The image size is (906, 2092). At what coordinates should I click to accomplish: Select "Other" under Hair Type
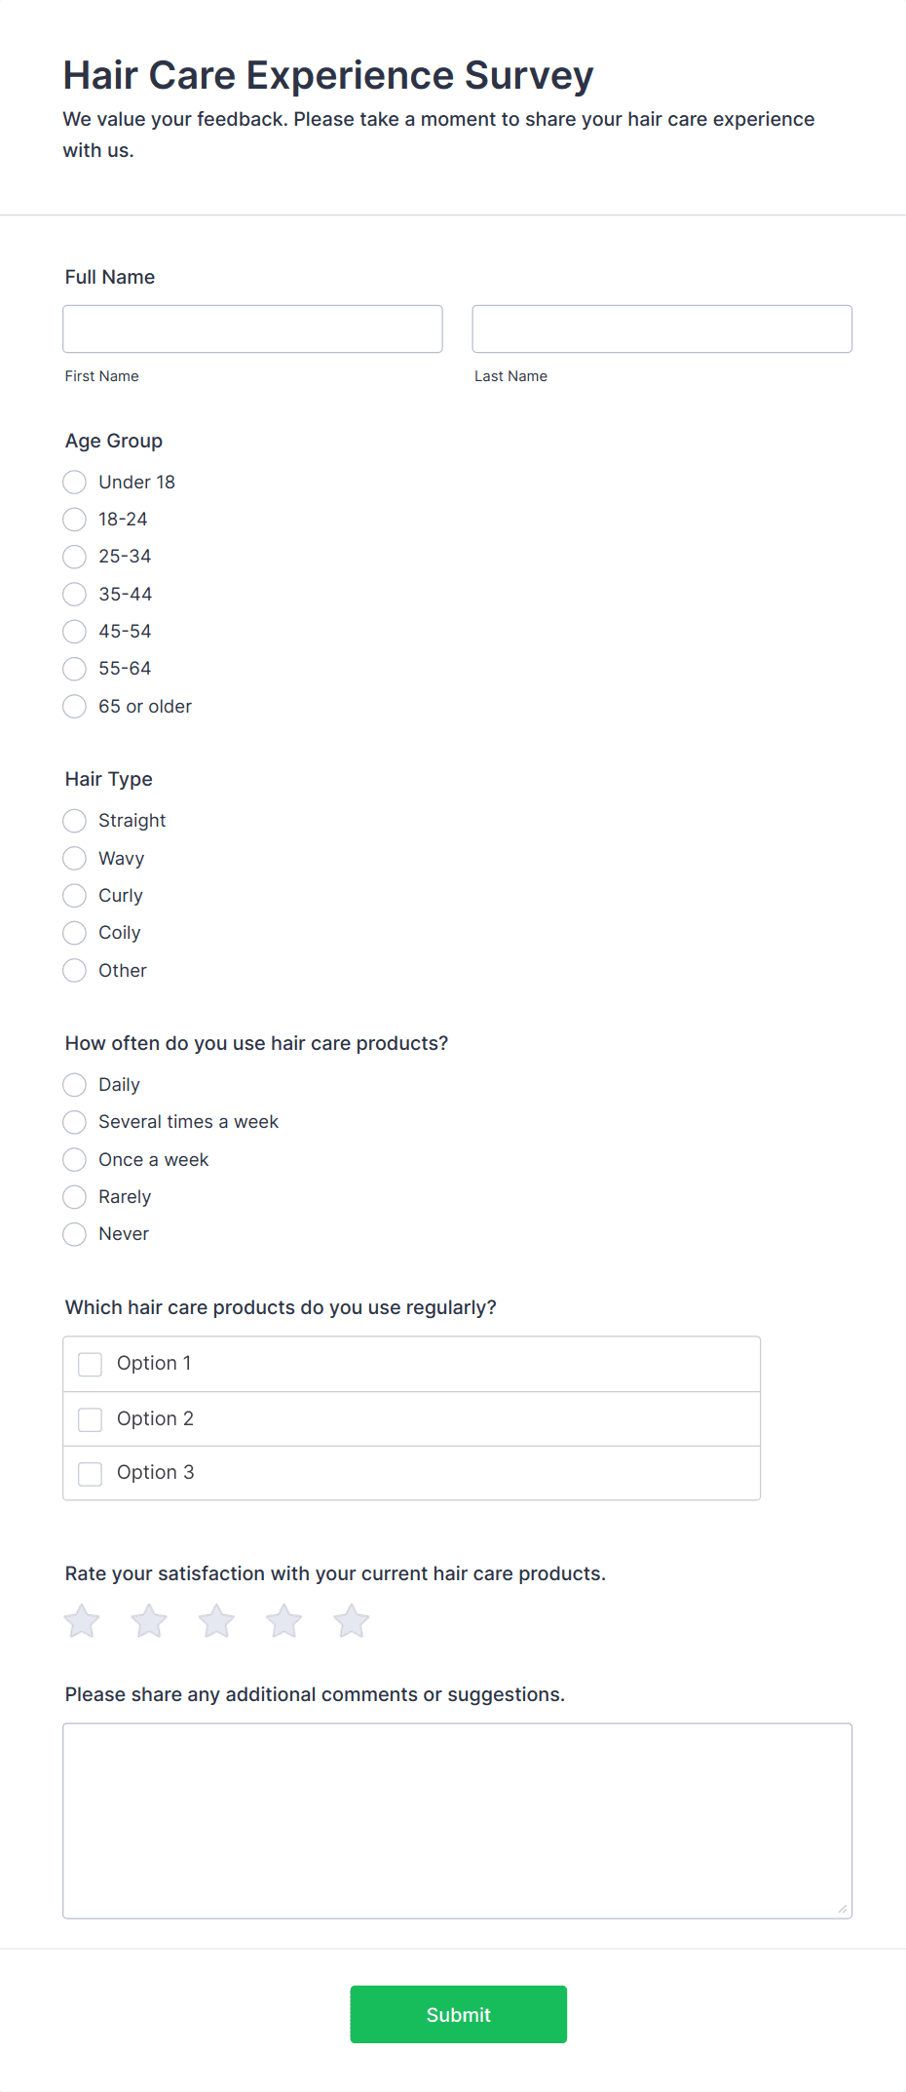(74, 970)
